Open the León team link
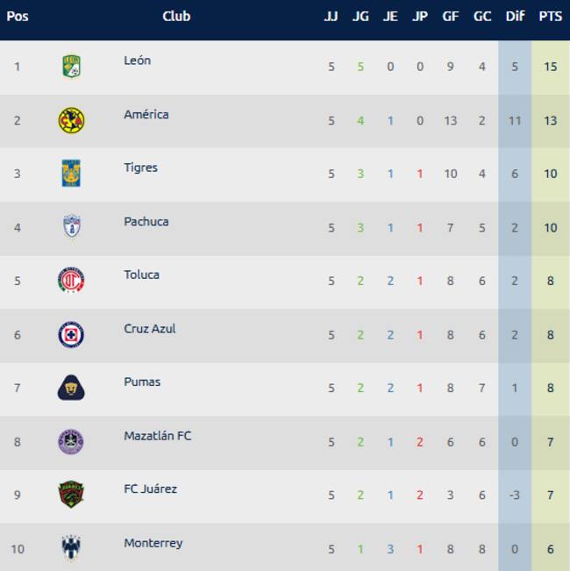 point(137,61)
